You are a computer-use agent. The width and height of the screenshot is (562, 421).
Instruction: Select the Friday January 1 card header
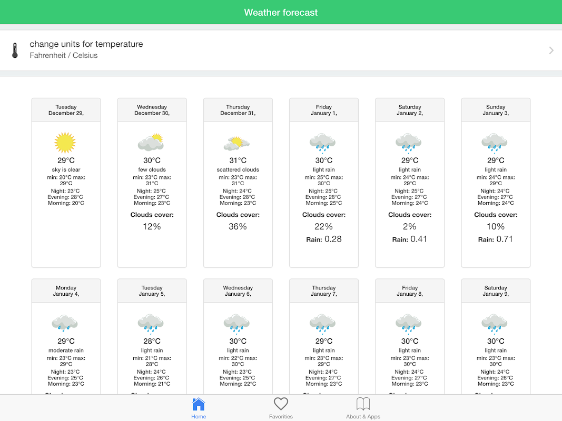[323, 110]
